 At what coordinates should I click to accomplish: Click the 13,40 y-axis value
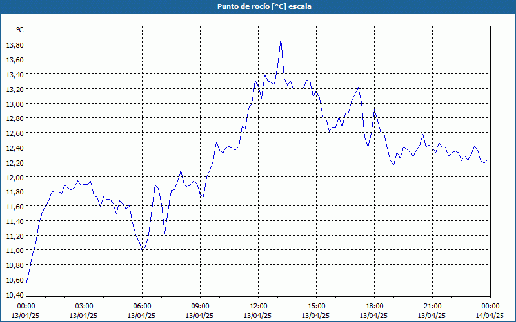click(15, 75)
